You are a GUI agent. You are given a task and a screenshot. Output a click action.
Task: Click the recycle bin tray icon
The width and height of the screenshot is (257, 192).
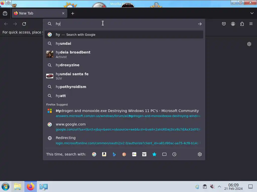[197, 186]
